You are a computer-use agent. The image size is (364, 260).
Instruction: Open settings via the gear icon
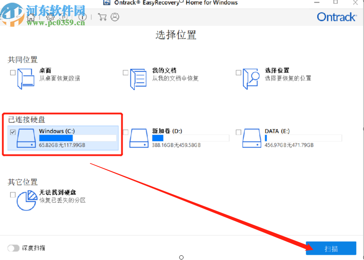(x=50, y=17)
